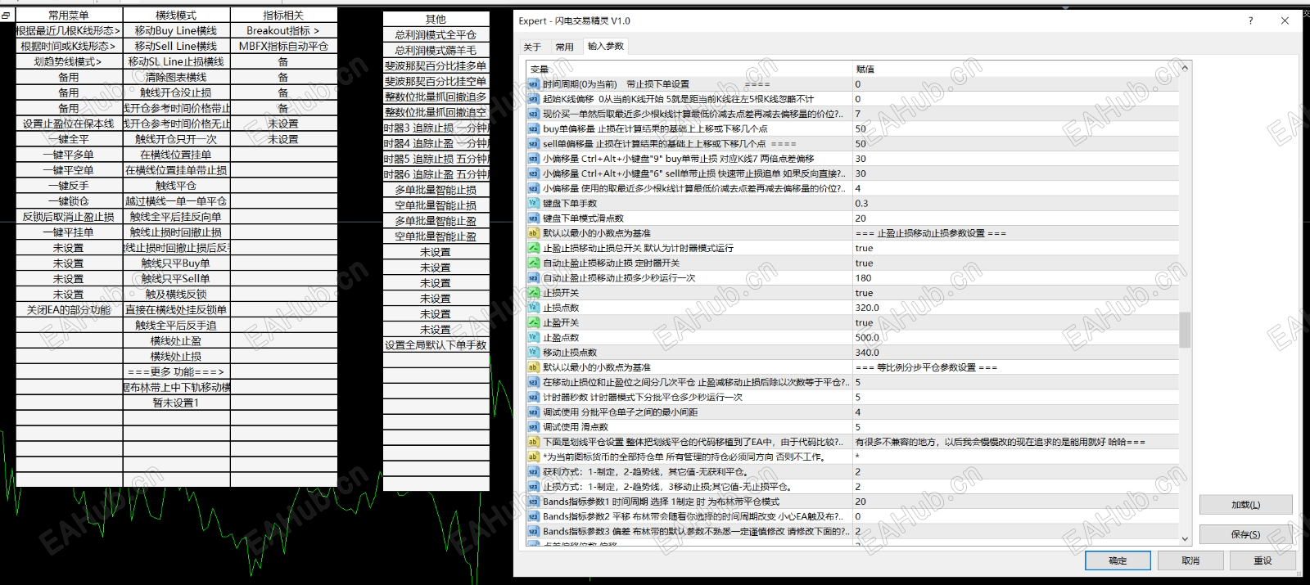Click the integer icon beside buy单偏移量
Image resolution: width=1310 pixels, height=585 pixels.
point(533,128)
